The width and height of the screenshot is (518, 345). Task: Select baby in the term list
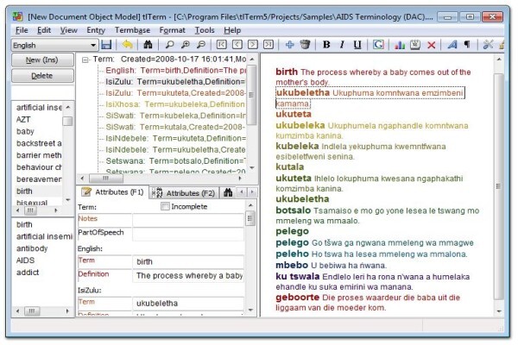25,131
